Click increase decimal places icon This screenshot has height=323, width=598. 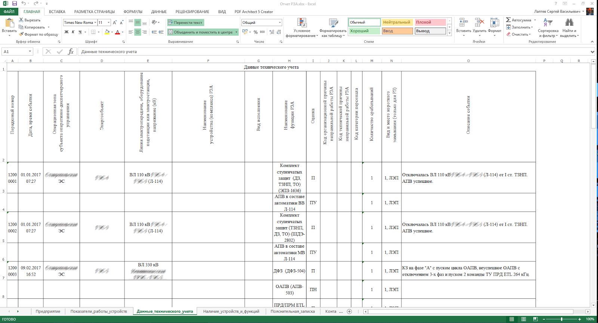(x=272, y=32)
